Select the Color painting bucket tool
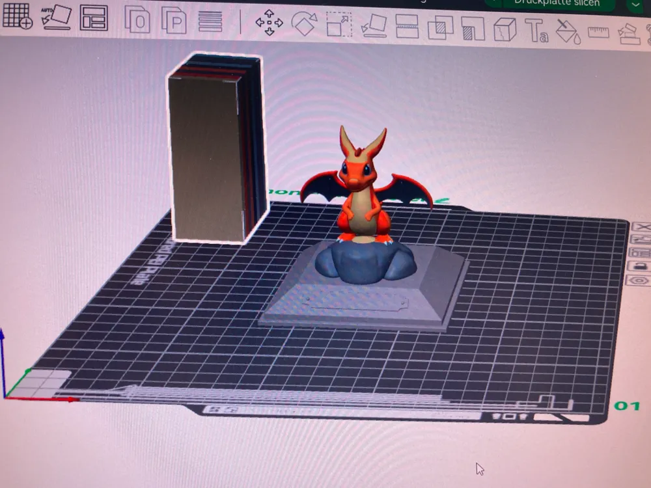 coord(568,31)
